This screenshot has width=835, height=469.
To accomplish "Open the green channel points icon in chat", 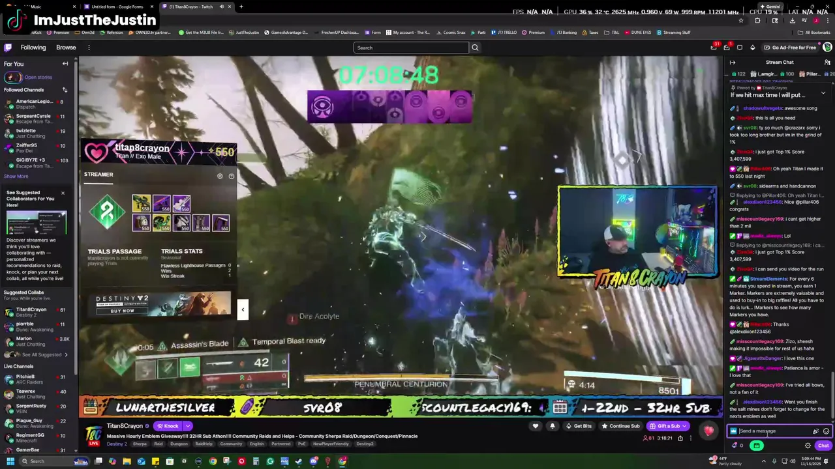I will 757,446.
